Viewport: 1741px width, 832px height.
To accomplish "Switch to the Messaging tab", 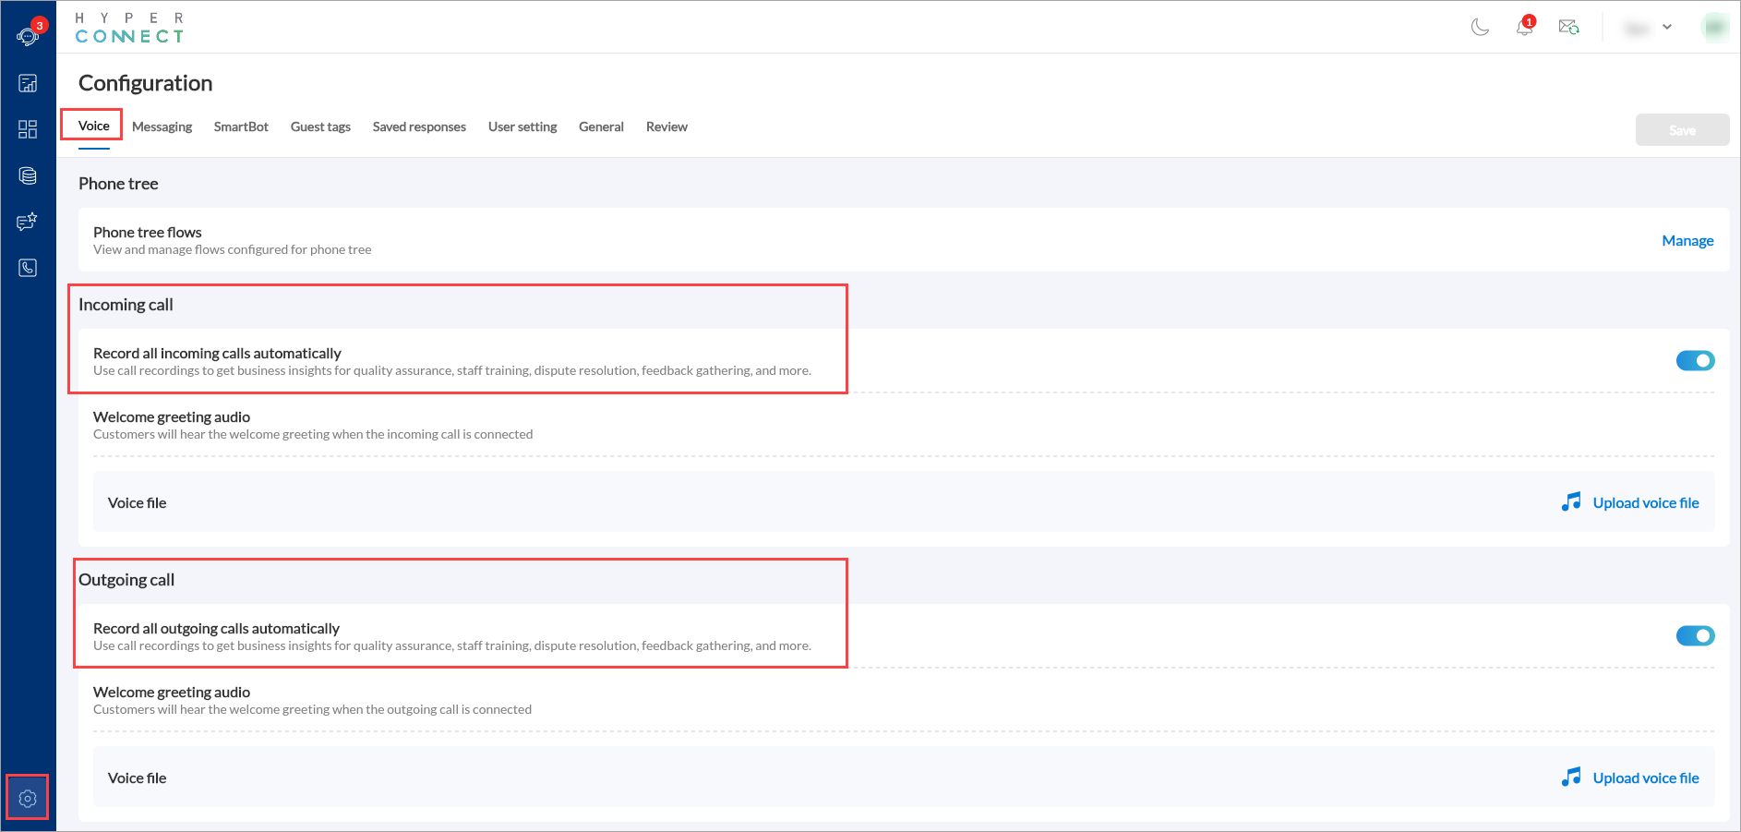I will pos(162,127).
